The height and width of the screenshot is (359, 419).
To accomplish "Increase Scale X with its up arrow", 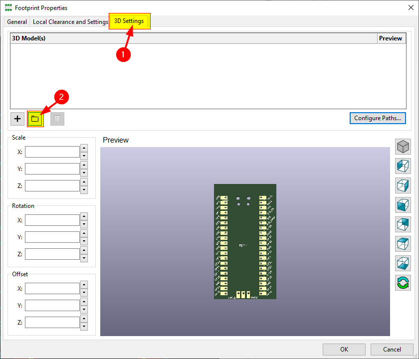I will (84, 149).
